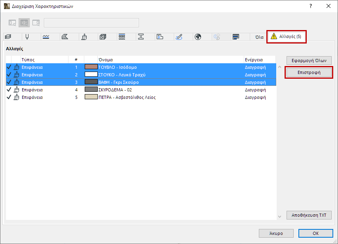The image size is (338, 244).
Task: Open the Layers attribute tab icon
Action: 8,37
